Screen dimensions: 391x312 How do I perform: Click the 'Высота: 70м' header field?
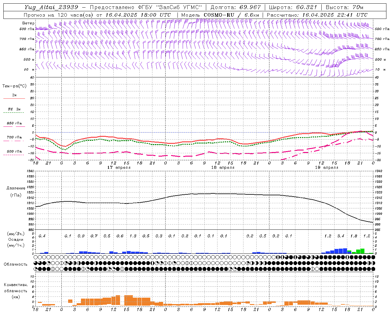(345, 7)
